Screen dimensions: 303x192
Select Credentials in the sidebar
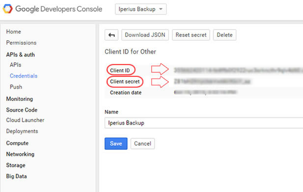24,76
